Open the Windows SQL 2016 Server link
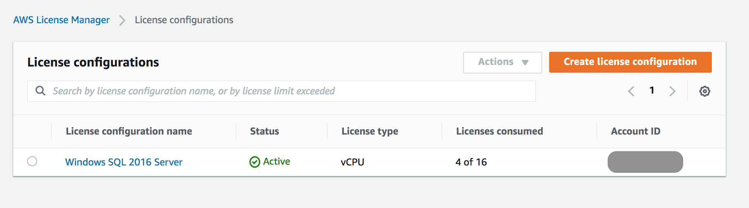The image size is (749, 208). 124,162
